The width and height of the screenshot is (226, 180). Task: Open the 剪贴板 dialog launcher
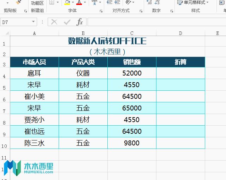pos(25,11)
